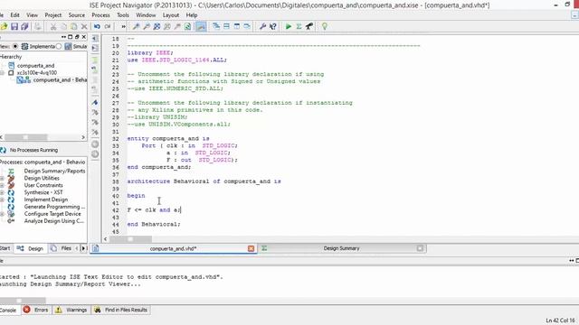Click the Open project folder icon
The height and width of the screenshot is (325, 579).
(x=4, y=26)
